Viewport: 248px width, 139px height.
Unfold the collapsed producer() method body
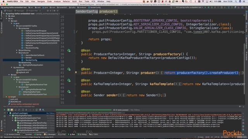click(x=76, y=73)
